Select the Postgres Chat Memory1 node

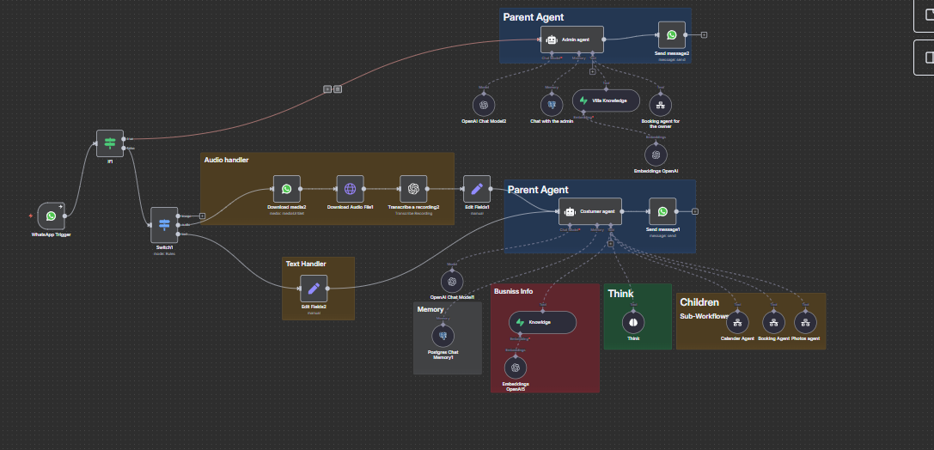coord(443,337)
